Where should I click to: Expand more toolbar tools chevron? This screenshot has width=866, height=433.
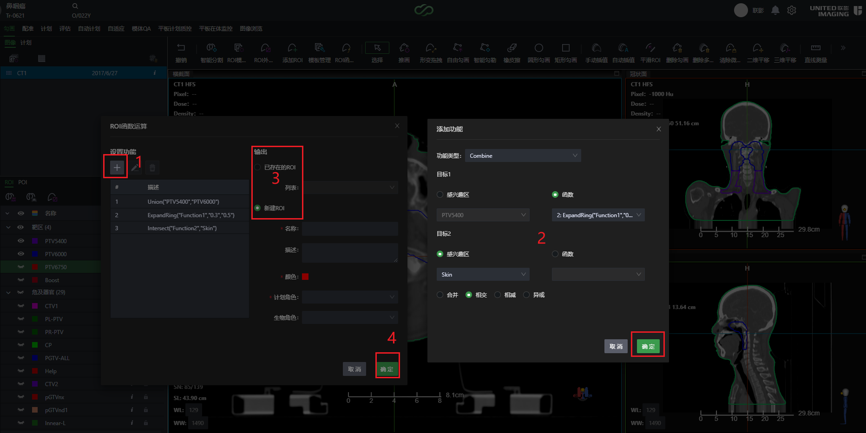pos(843,48)
